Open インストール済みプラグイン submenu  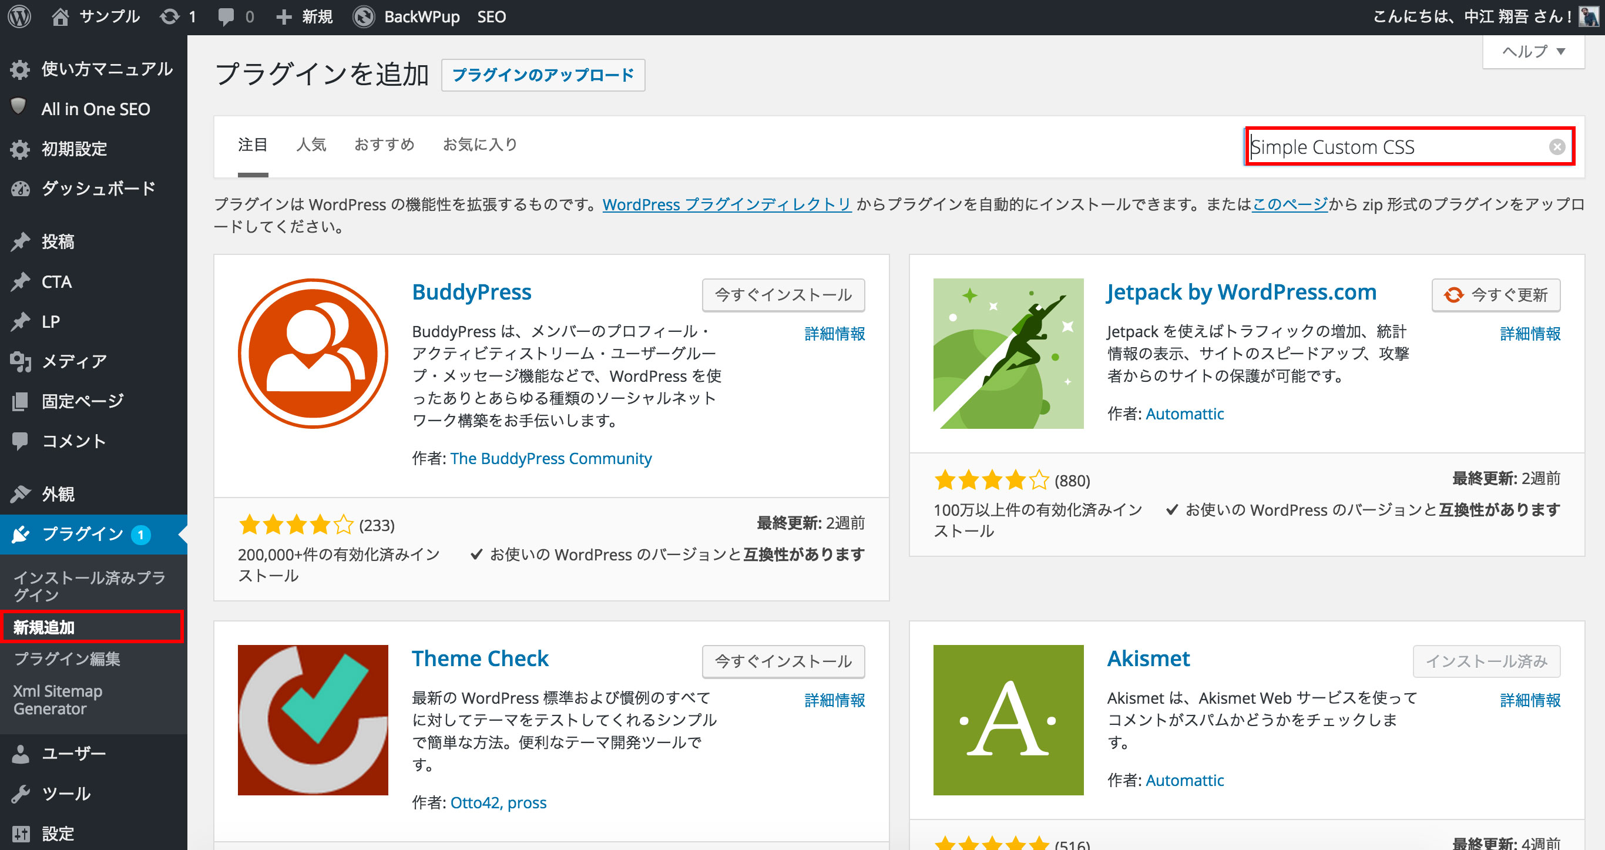click(x=93, y=586)
